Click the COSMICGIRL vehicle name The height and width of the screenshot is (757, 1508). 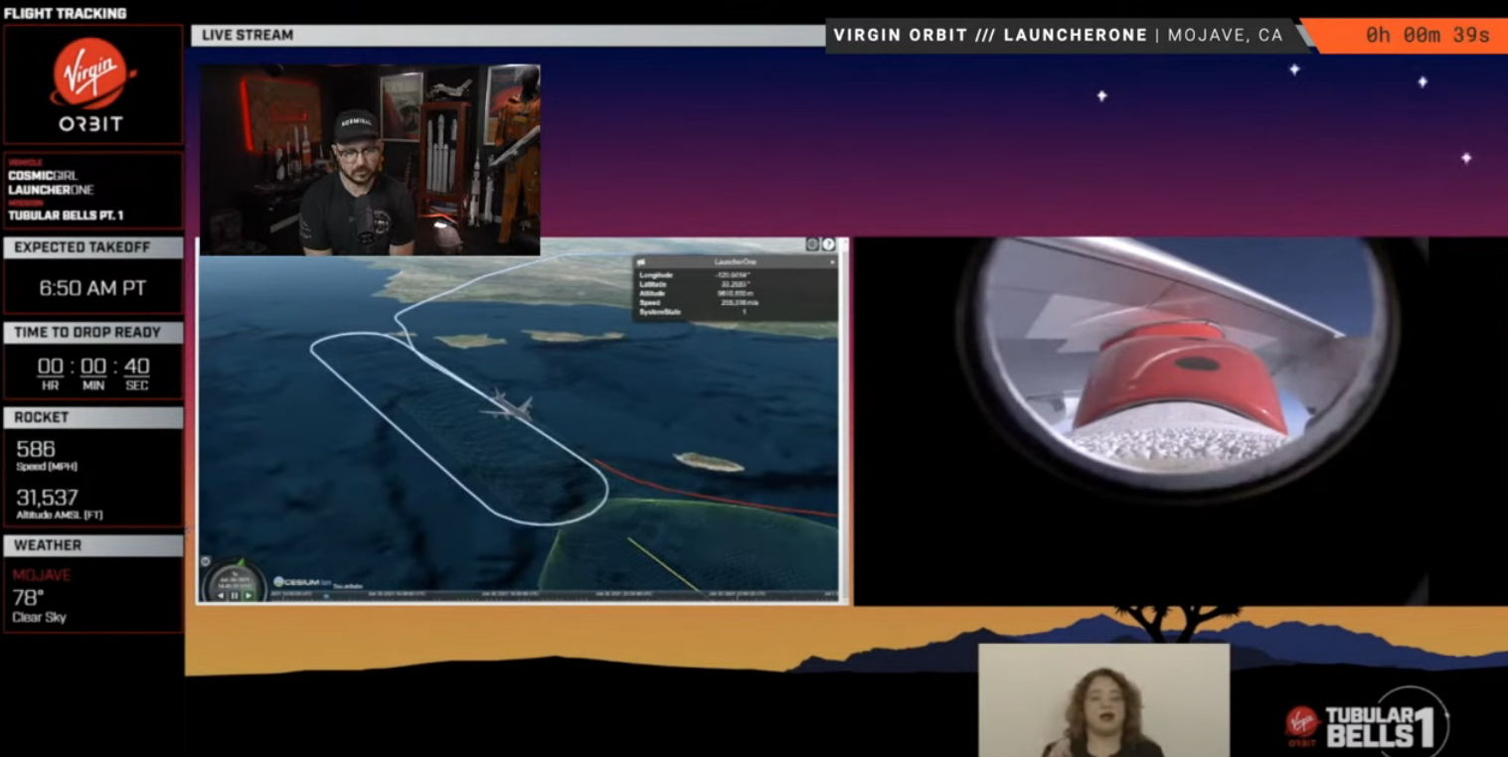[x=43, y=176]
